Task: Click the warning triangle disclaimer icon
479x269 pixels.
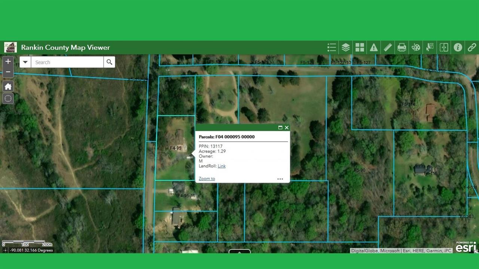Action: [373, 48]
